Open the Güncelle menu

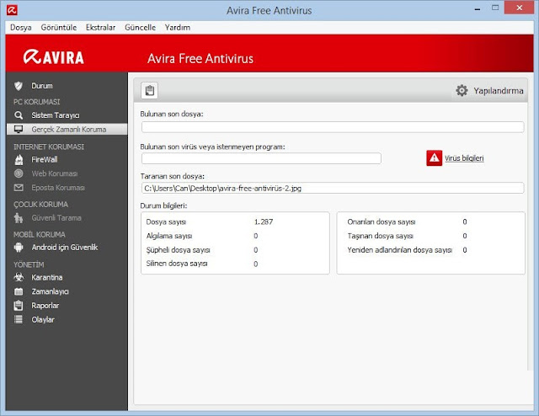[x=141, y=28]
